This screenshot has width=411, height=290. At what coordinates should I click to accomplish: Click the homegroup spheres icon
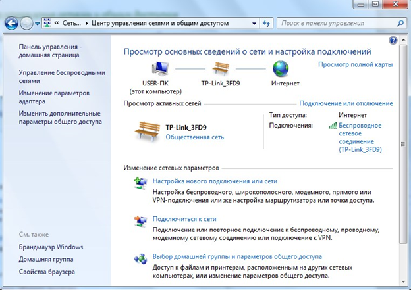click(x=140, y=259)
